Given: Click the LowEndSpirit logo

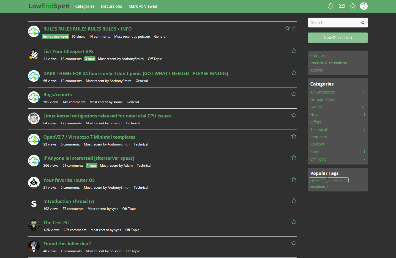Looking at the screenshot, I should click(49, 6).
